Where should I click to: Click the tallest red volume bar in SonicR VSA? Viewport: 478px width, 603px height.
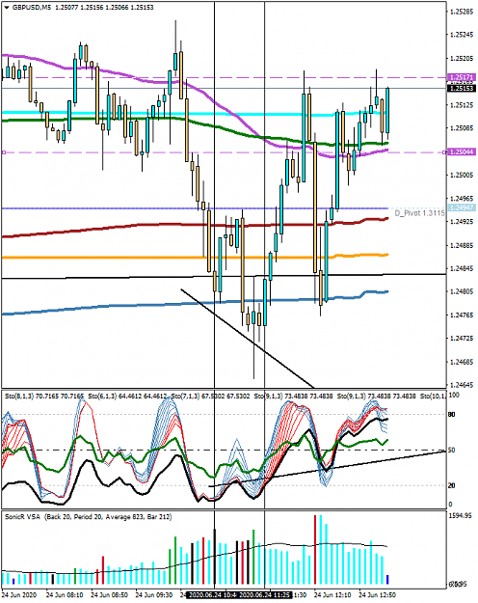(x=315, y=550)
